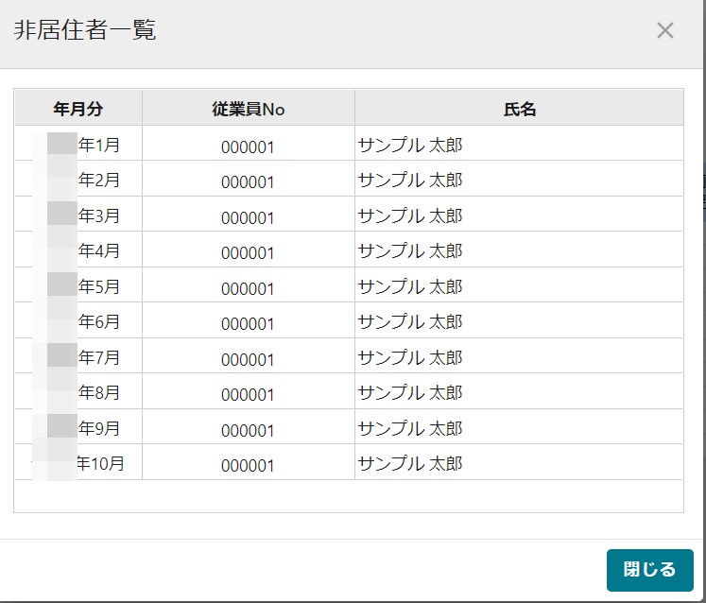Screen dimensions: 706x603
Task: Click サンプル 太郎 in the 年9月 row
Action: (x=410, y=428)
